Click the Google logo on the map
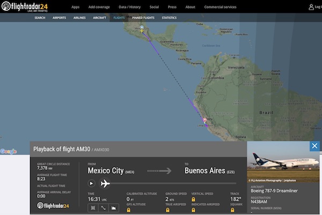The height and width of the screenshot is (215, 322). (x=9, y=152)
